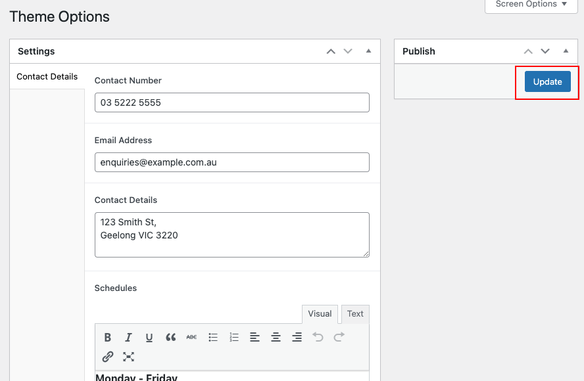The image size is (584, 381).
Task: Switch to the Text editor tab
Action: pos(355,314)
